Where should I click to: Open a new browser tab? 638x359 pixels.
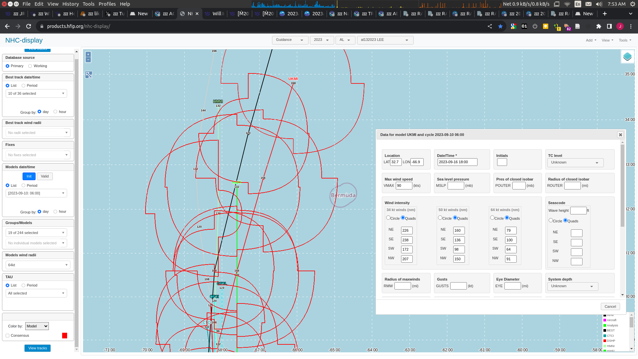(605, 14)
